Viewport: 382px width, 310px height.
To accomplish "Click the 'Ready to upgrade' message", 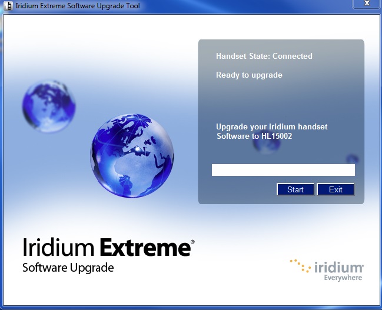I will click(249, 75).
